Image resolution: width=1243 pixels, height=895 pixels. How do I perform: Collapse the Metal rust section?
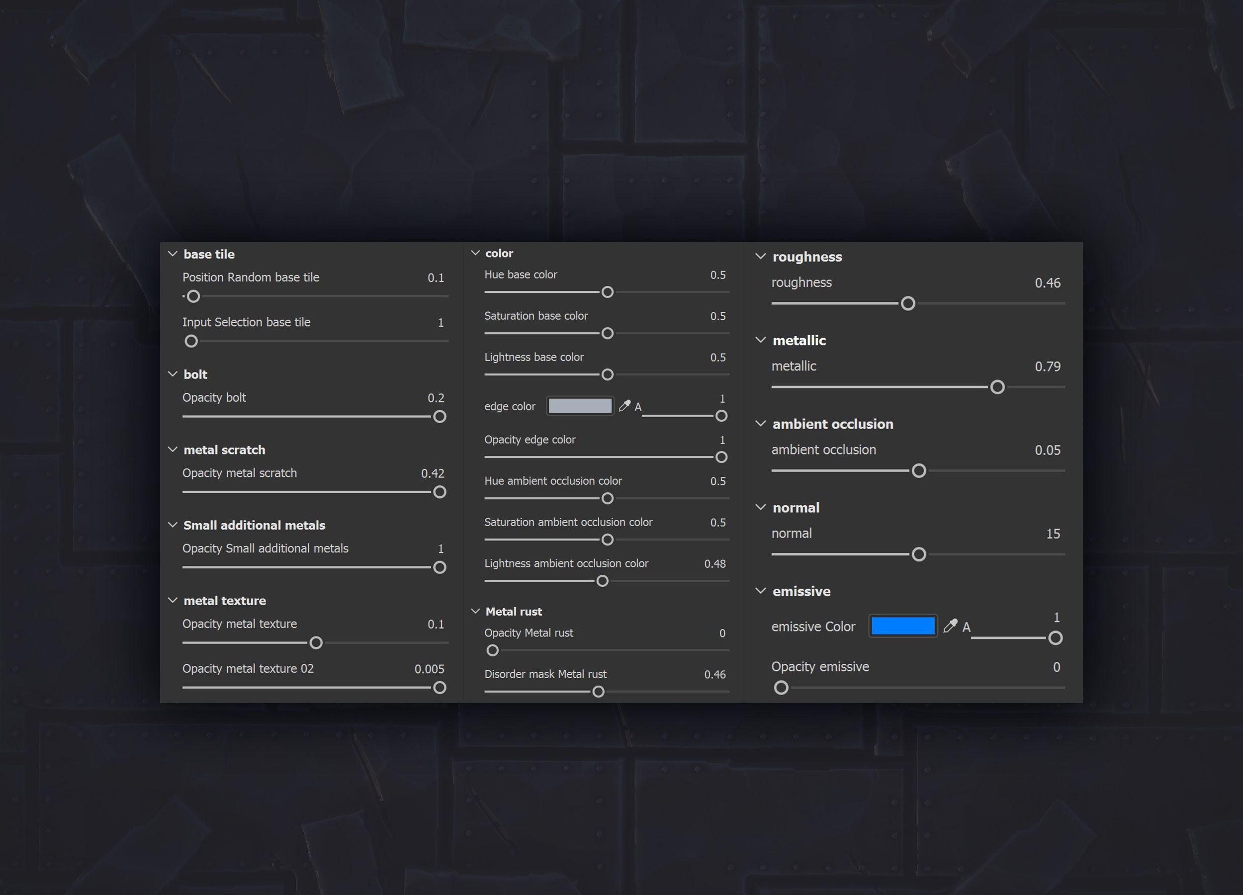click(x=475, y=611)
